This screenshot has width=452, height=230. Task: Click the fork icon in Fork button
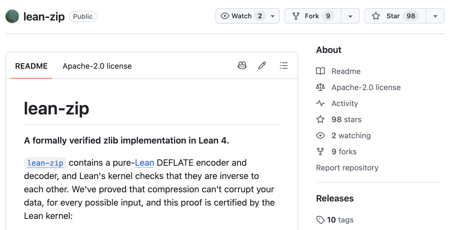pyautogui.click(x=296, y=16)
